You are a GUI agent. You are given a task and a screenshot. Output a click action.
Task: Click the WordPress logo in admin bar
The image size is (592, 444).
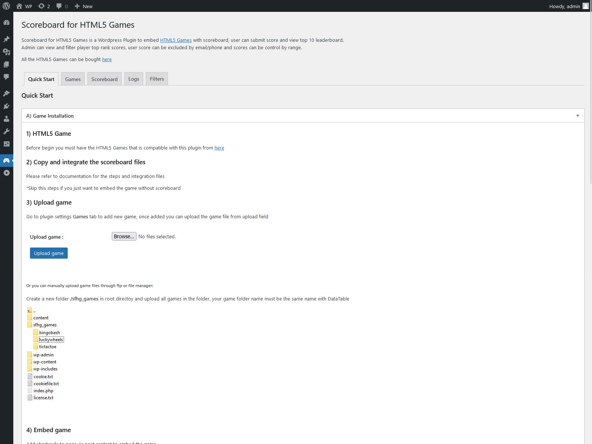pos(6,6)
